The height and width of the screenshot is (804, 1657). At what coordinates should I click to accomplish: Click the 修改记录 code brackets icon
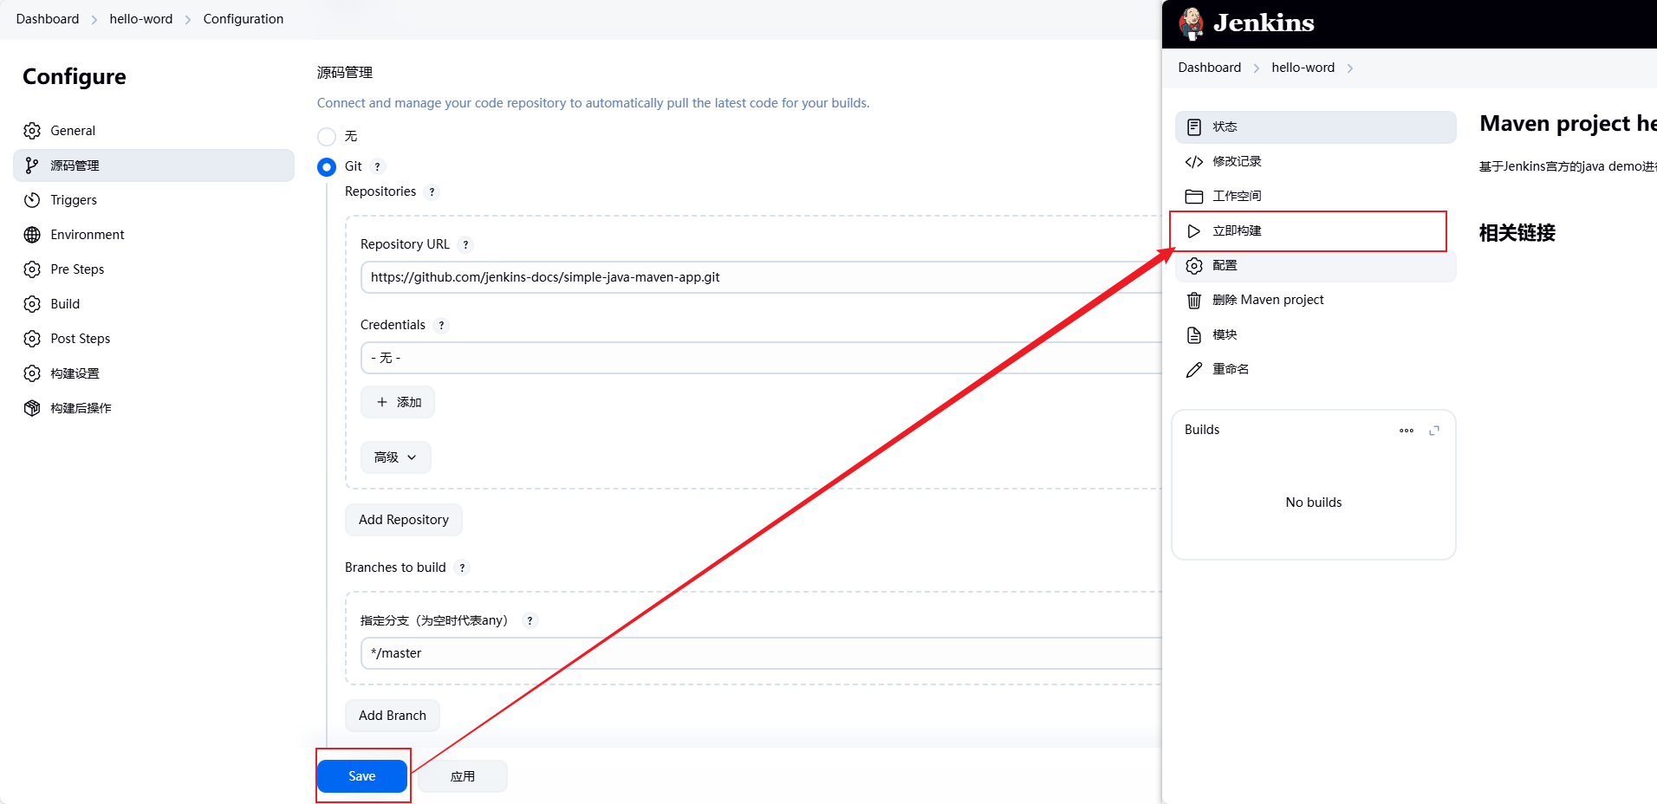(x=1194, y=161)
